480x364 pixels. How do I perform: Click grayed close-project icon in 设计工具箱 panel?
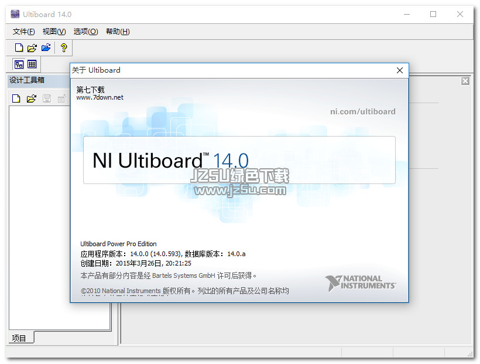click(62, 98)
